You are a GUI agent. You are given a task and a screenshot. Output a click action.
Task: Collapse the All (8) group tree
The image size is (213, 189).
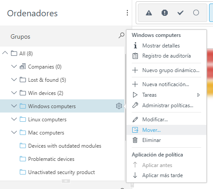5,53
